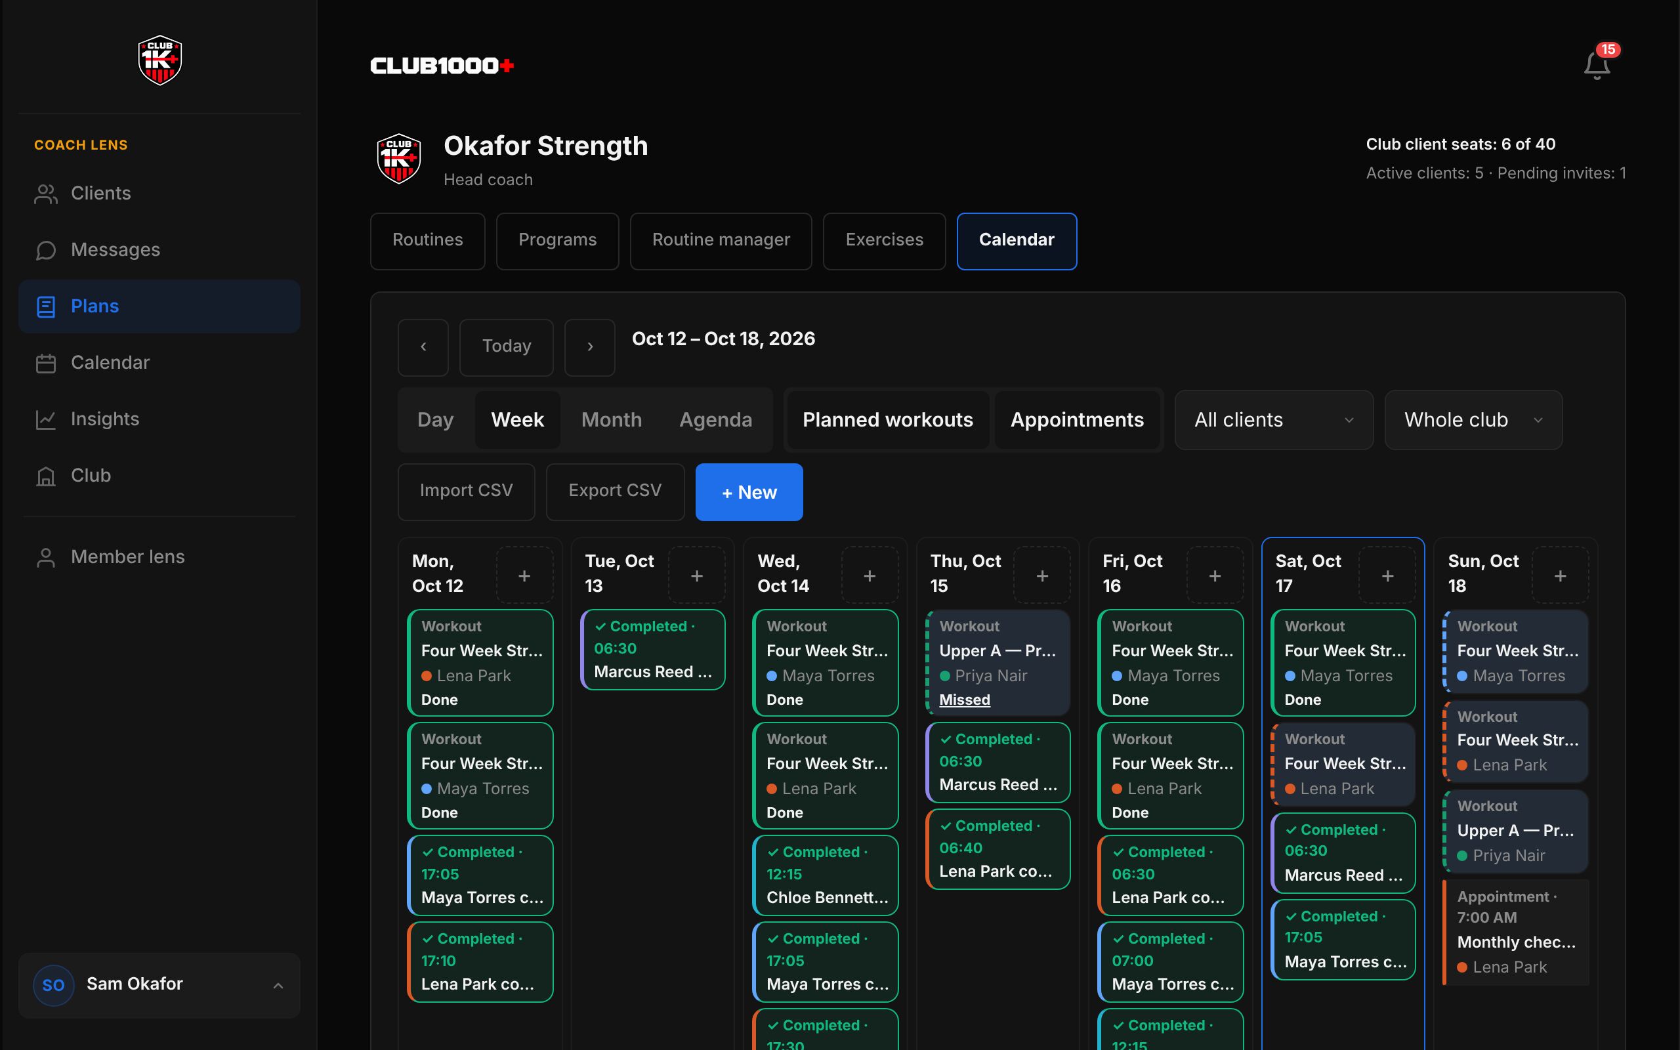Toggle the Appointments filter
Image resolution: width=1680 pixels, height=1050 pixels.
[1077, 419]
